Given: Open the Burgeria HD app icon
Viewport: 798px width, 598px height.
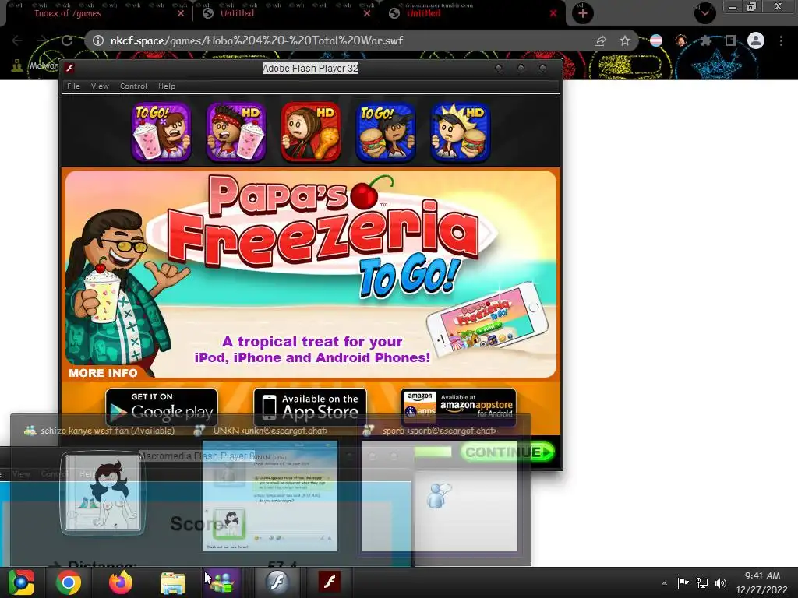Looking at the screenshot, I should point(460,132).
